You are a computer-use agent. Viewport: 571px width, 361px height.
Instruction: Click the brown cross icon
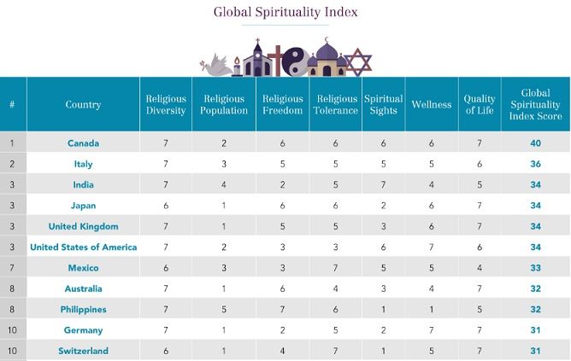pyautogui.click(x=276, y=60)
